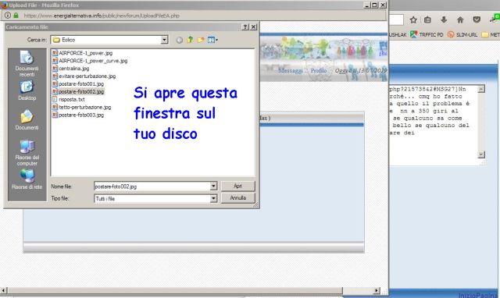Viewport: 500px width, 298px height.
Task: Click the Apri button
Action: 237,186
